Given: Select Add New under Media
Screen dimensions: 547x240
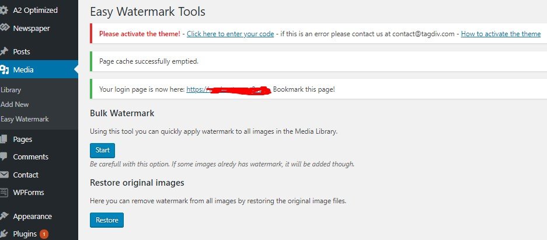Looking at the screenshot, I should pyautogui.click(x=15, y=105).
